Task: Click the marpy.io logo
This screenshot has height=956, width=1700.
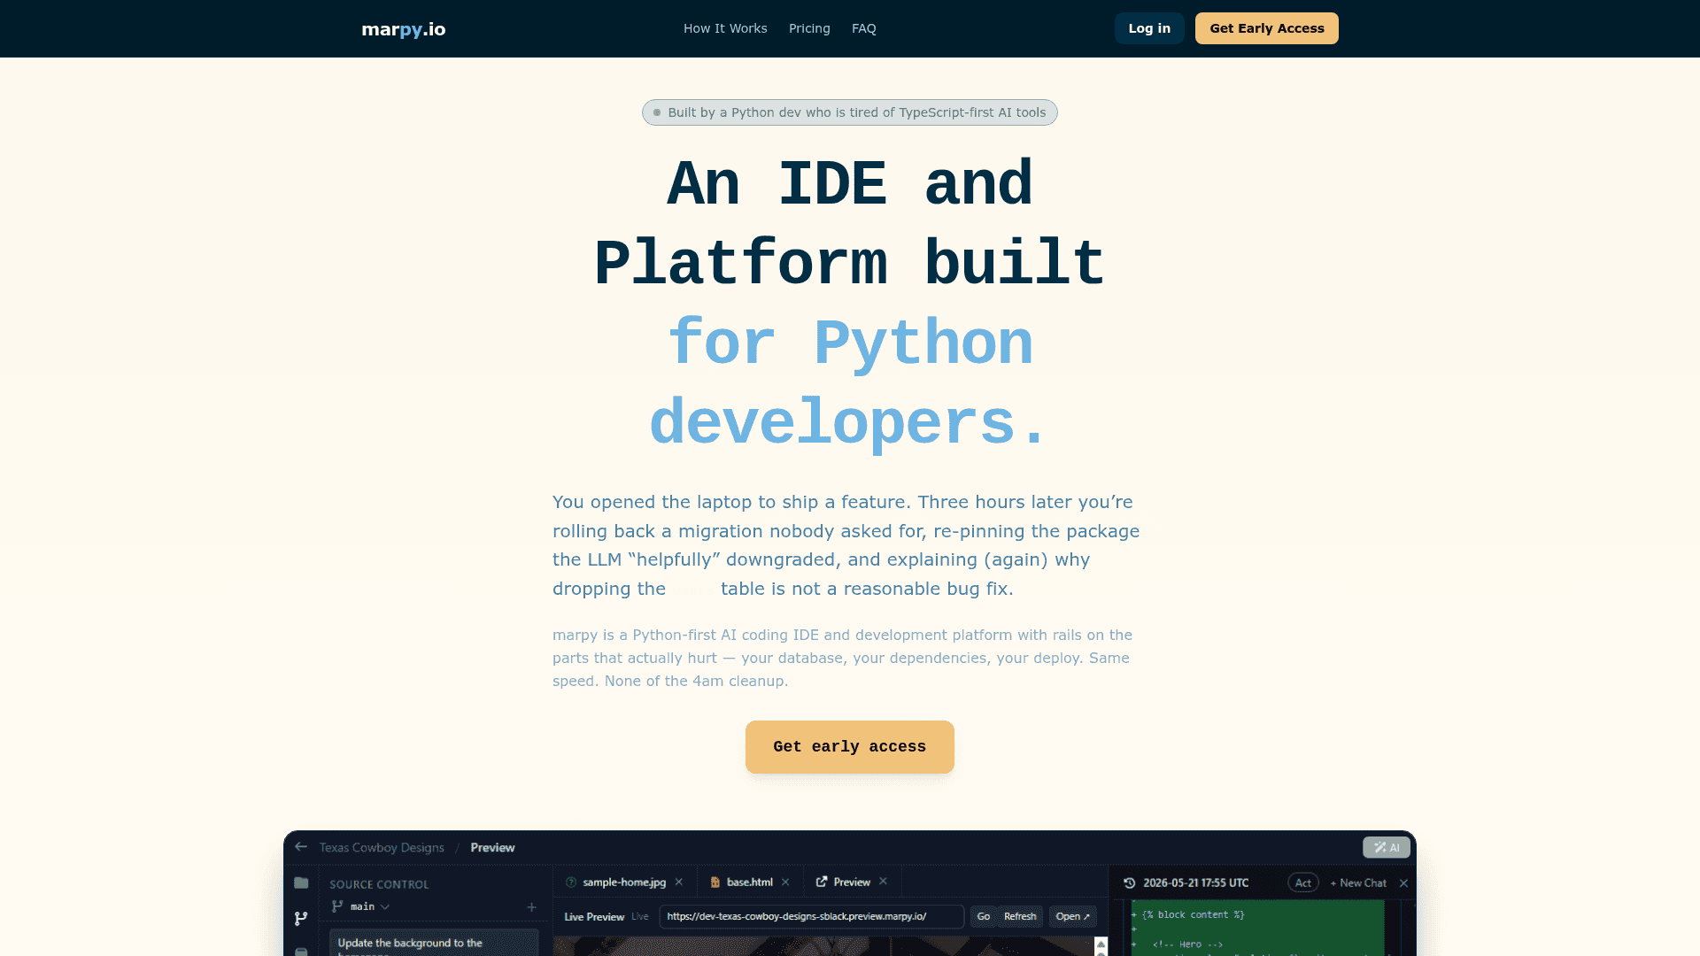Action: [x=404, y=29]
